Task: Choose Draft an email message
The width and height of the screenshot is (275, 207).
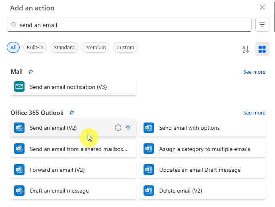Action: [73, 191]
